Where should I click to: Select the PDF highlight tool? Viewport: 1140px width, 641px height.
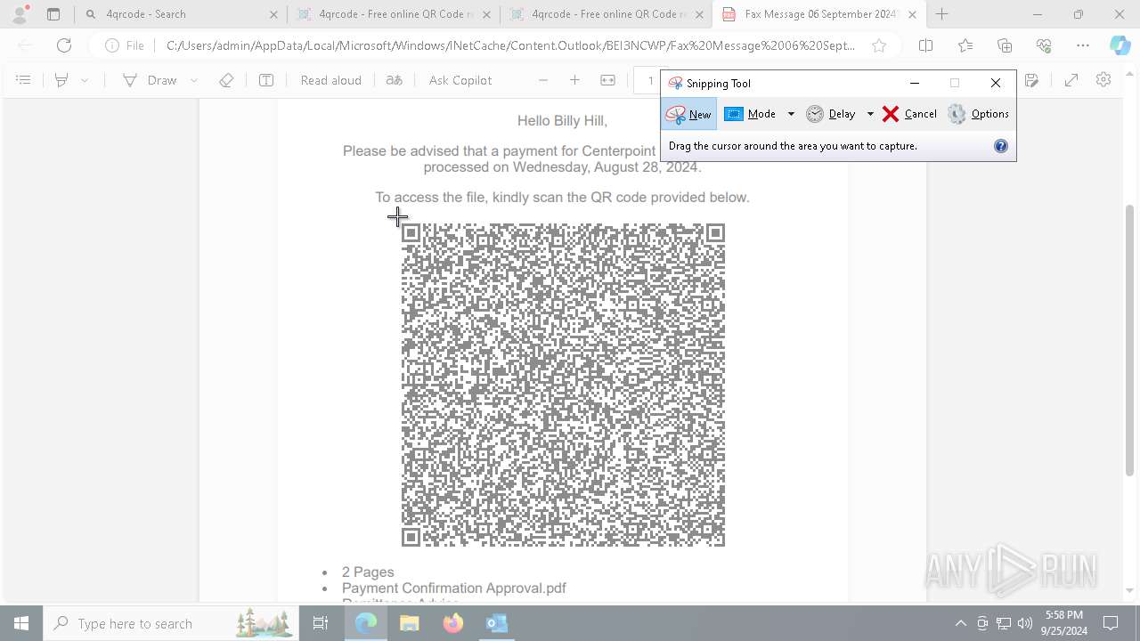click(61, 80)
